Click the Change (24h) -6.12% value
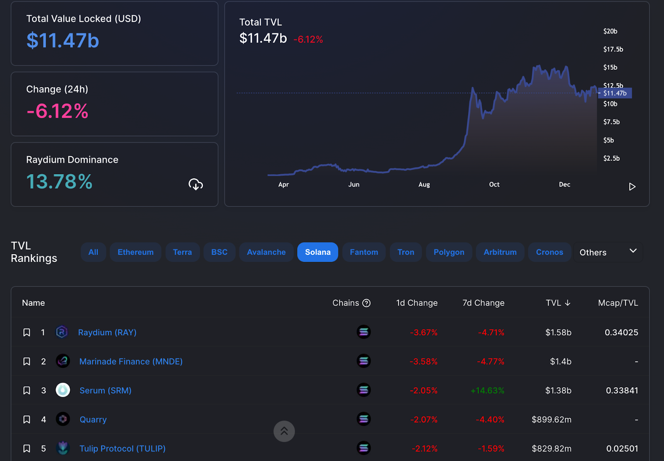 point(57,111)
